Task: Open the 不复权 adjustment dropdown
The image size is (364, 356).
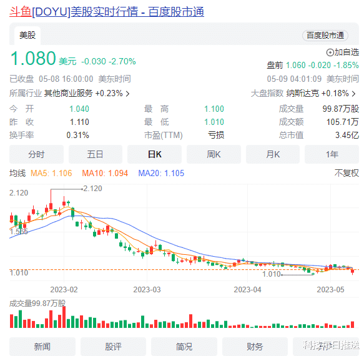Action: point(347,173)
